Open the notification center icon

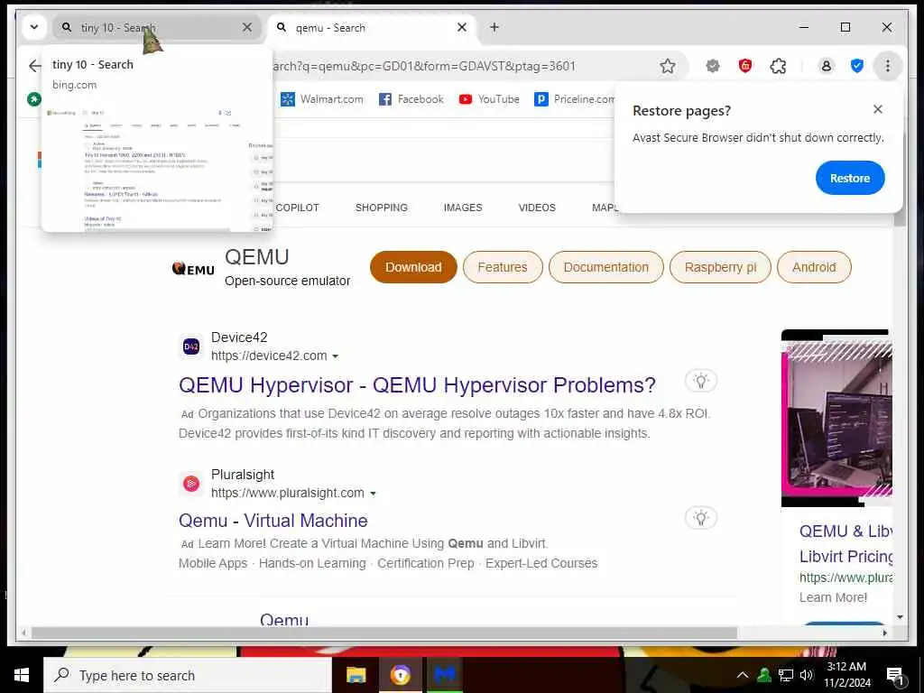[895, 677]
